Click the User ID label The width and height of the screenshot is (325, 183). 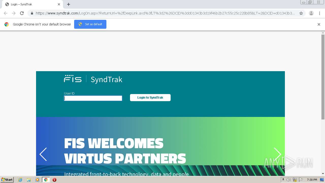tap(69, 93)
